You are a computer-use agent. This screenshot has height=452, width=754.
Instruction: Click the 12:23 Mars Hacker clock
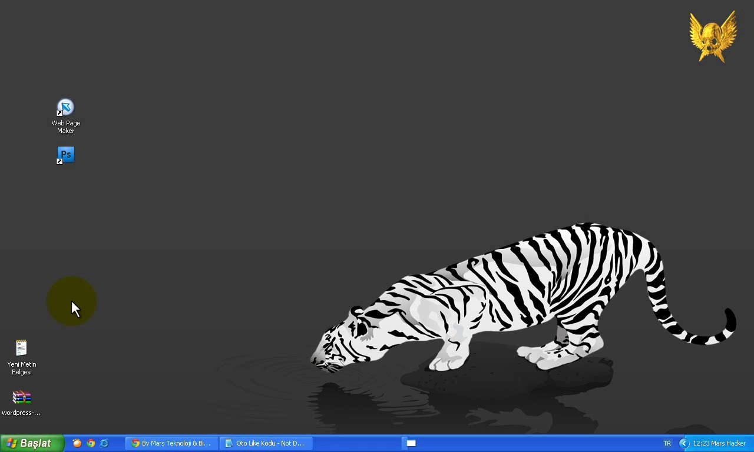[x=719, y=443]
